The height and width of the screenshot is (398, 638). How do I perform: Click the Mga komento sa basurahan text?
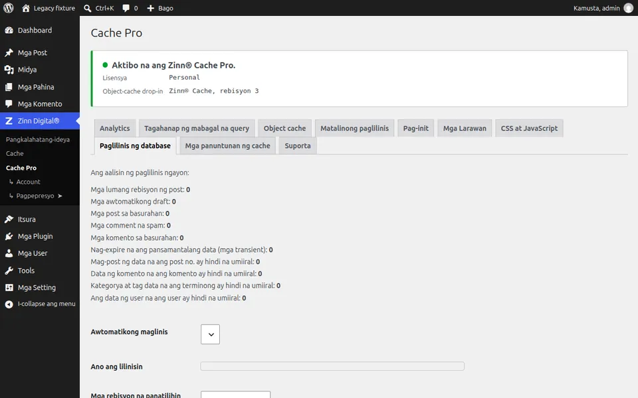point(137,237)
